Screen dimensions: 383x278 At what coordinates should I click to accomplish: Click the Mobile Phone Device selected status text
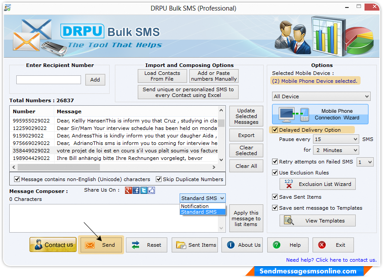[x=315, y=81]
